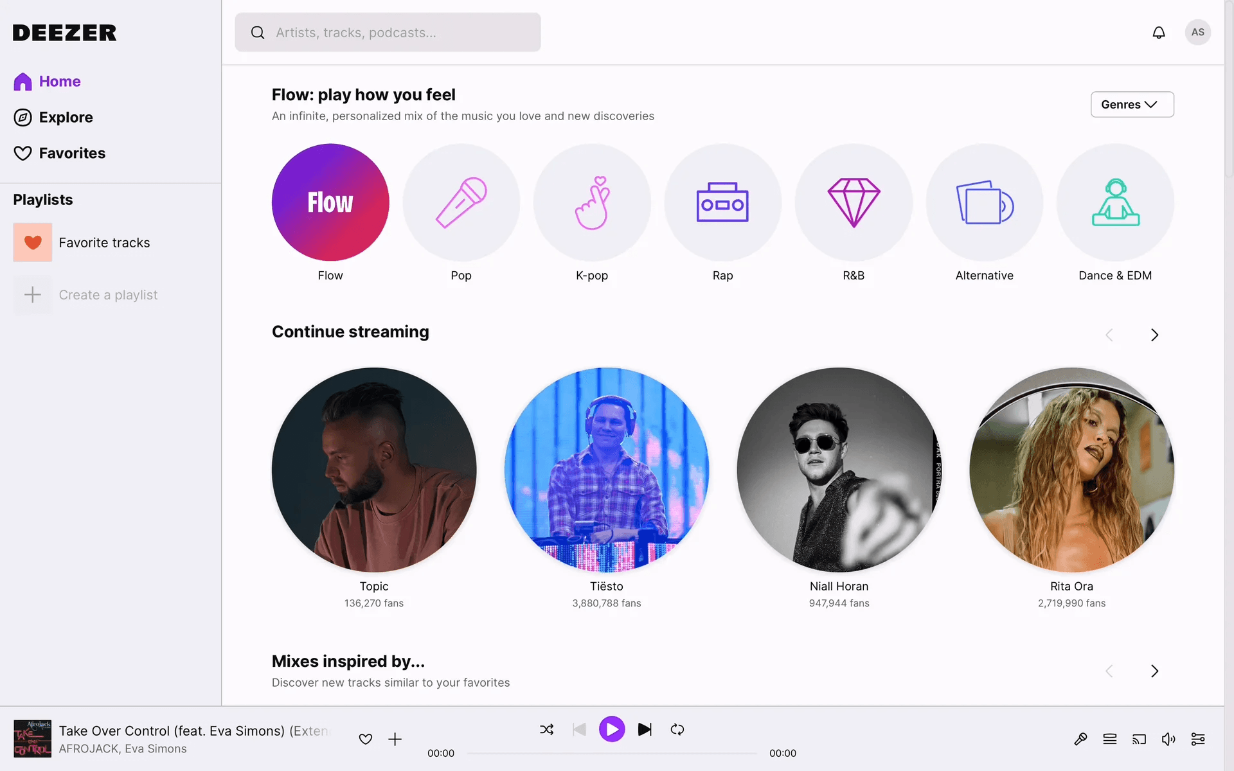The width and height of the screenshot is (1234, 771).
Task: Open Favorite tracks playlist
Action: 103,243
